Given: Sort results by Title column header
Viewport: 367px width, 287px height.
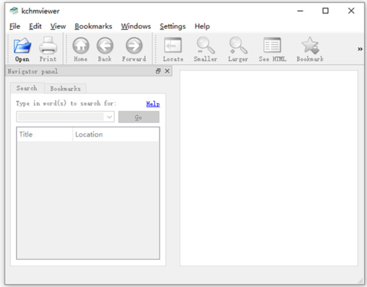Looking at the screenshot, I should pos(45,134).
